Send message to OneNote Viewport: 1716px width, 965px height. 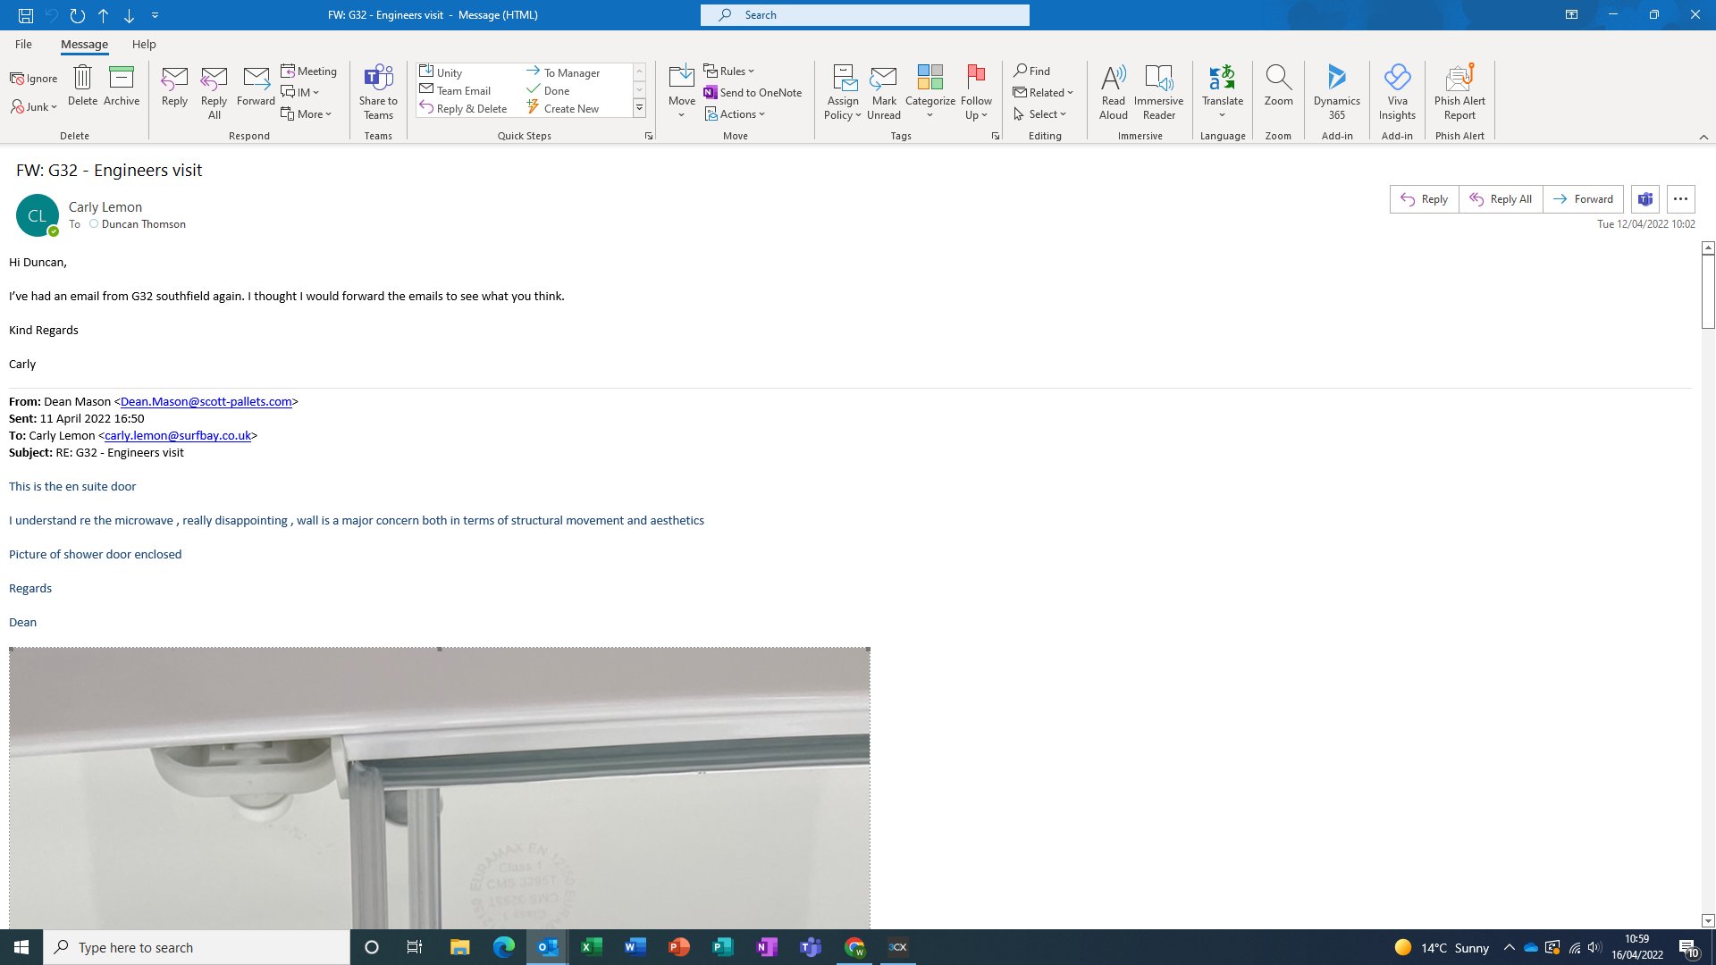(753, 92)
